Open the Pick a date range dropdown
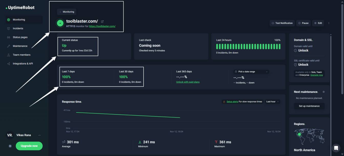This screenshot has height=156, width=344. [251, 72]
